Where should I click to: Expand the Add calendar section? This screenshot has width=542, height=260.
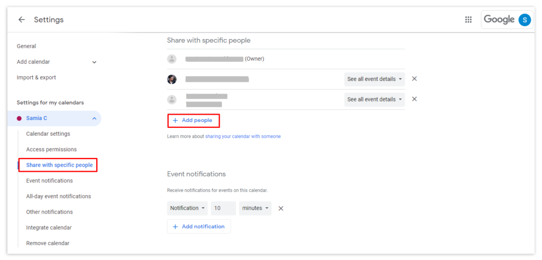(x=94, y=62)
